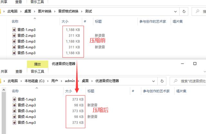Expand chevron after 图片转换 in upper path

coord(55,12)
